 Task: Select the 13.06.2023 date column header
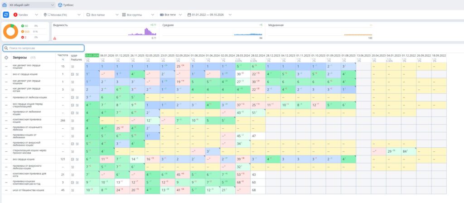[x=363, y=55]
